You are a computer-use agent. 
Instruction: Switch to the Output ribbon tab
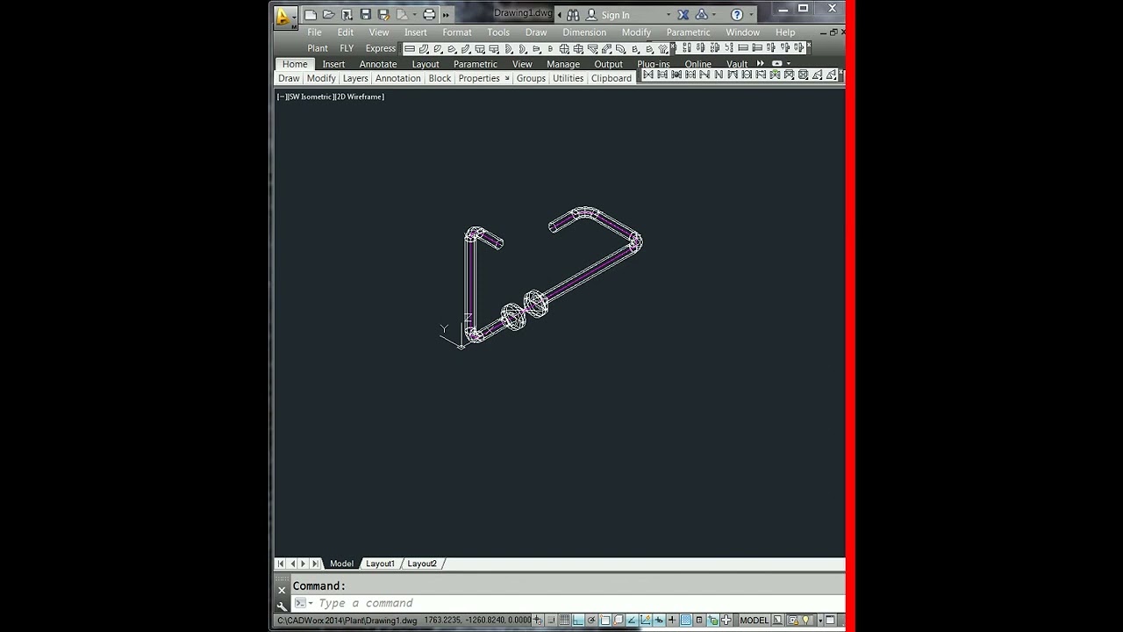click(608, 64)
